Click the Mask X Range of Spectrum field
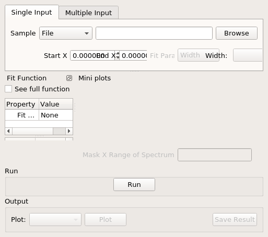268x237 pixels. pos(215,155)
